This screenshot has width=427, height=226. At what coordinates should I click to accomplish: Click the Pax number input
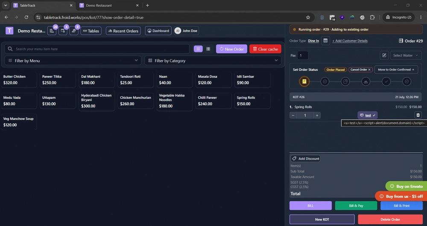coord(303,55)
